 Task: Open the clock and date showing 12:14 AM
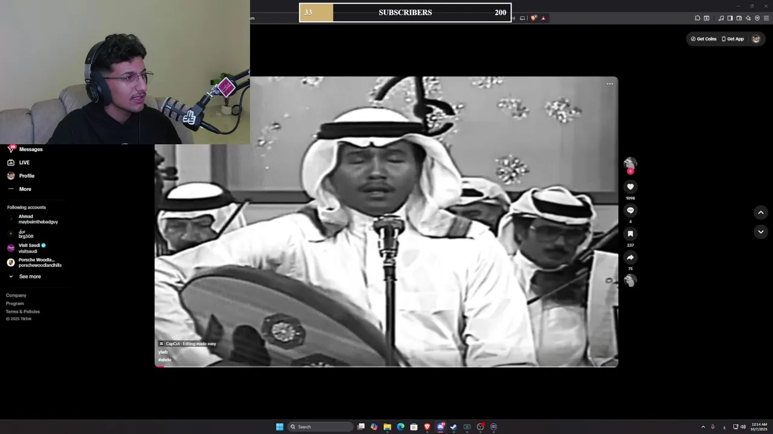point(759,427)
